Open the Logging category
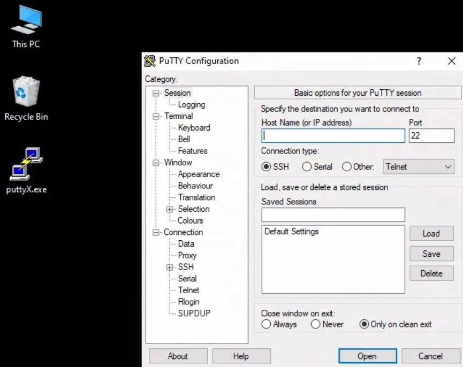 (191, 104)
